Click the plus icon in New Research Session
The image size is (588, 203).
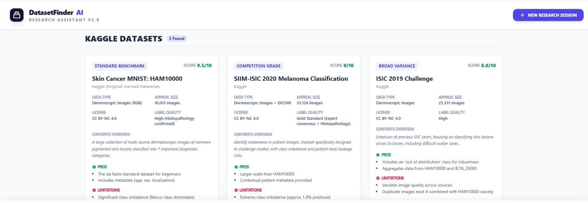(522, 15)
